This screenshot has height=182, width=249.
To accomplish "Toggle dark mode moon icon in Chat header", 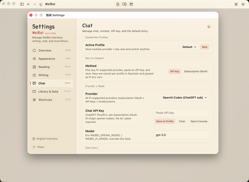I will pos(209,26).
